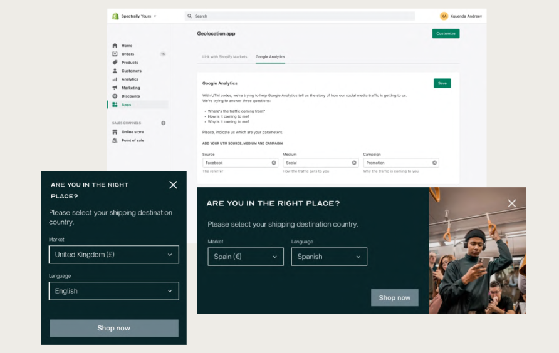
Task: Open Online store sales channel
Action: click(x=133, y=132)
